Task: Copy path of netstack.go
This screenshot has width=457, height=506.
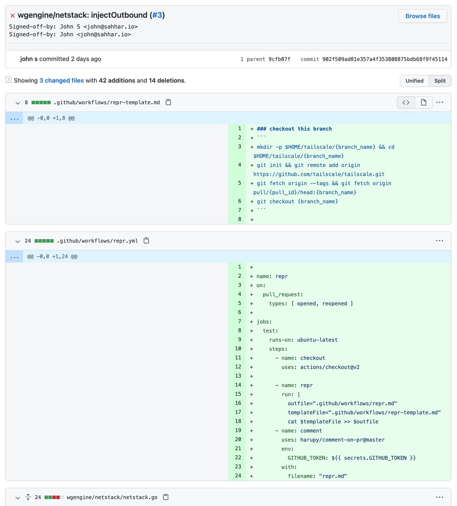Action: click(x=166, y=497)
